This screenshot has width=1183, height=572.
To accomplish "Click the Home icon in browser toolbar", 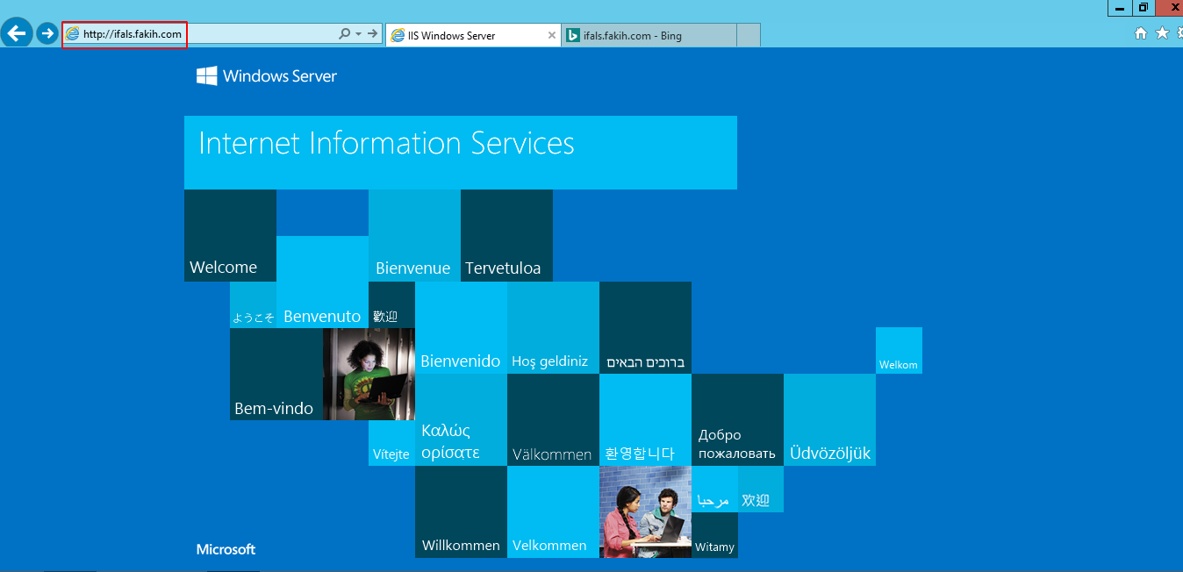I will click(1141, 33).
